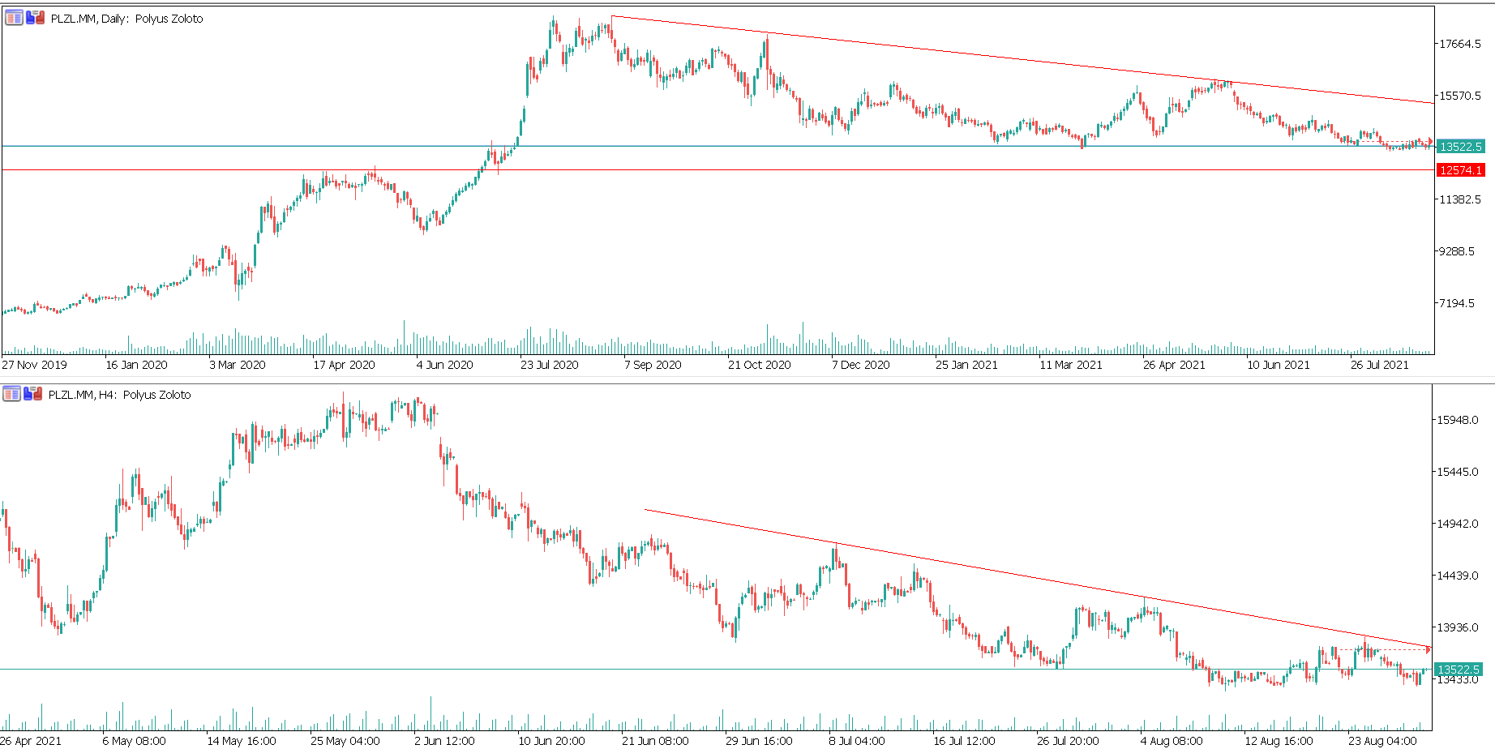Click the '29 Jun 16:00' time label
This screenshot has width=1495, height=749.
point(759,741)
